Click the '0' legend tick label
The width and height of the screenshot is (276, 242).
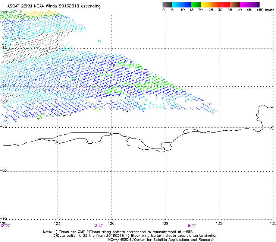pyautogui.click(x=163, y=10)
